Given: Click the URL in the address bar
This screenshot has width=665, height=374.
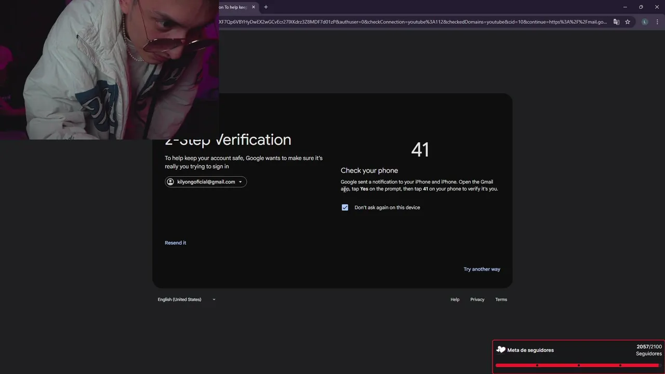Looking at the screenshot, I should 413,22.
